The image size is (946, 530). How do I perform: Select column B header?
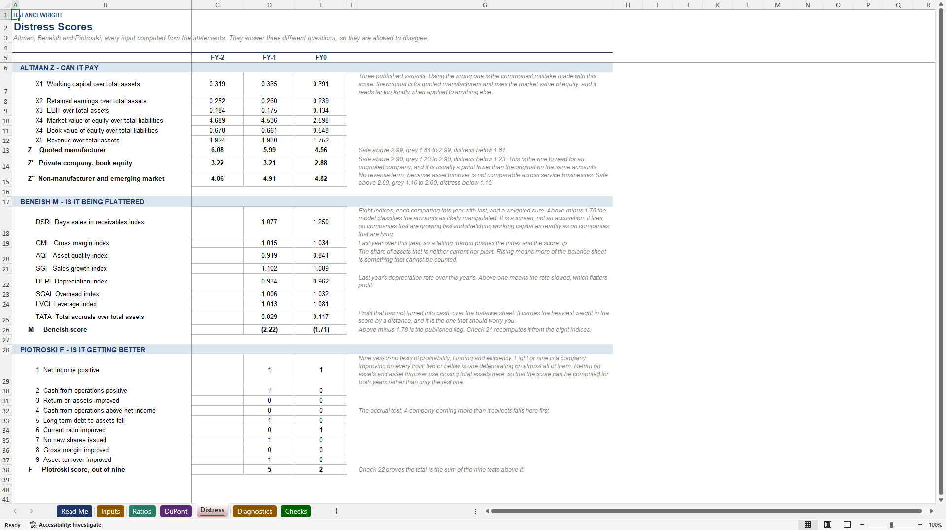105,5
